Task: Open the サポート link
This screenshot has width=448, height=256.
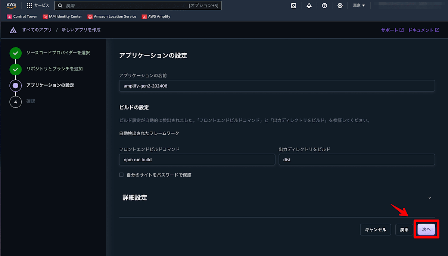Action: pos(392,30)
